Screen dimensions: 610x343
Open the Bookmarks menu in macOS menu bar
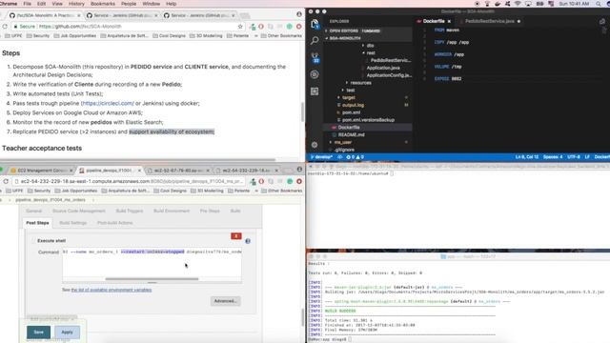[x=103, y=4]
